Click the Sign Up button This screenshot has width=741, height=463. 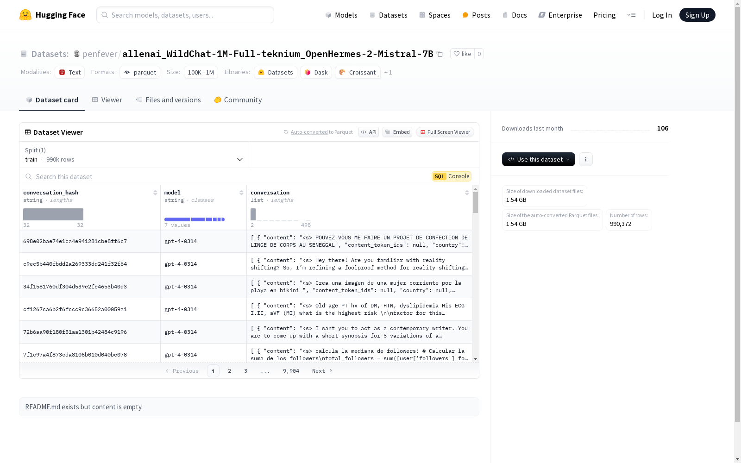[x=697, y=15]
